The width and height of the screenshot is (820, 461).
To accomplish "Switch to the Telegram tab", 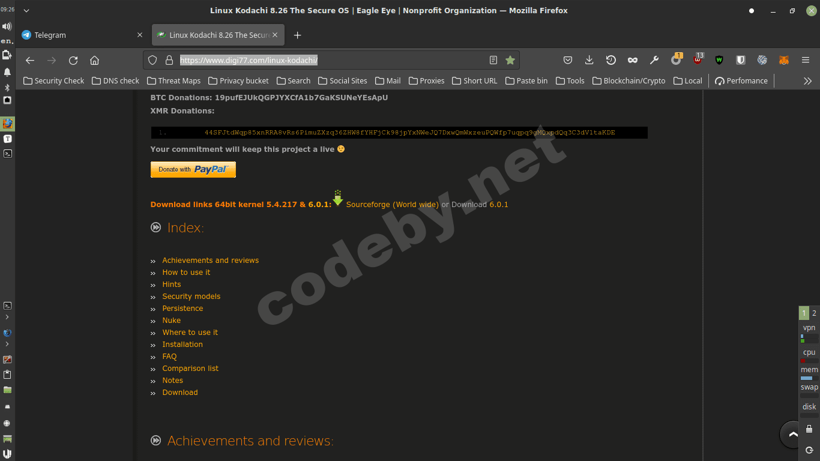I will click(x=82, y=35).
